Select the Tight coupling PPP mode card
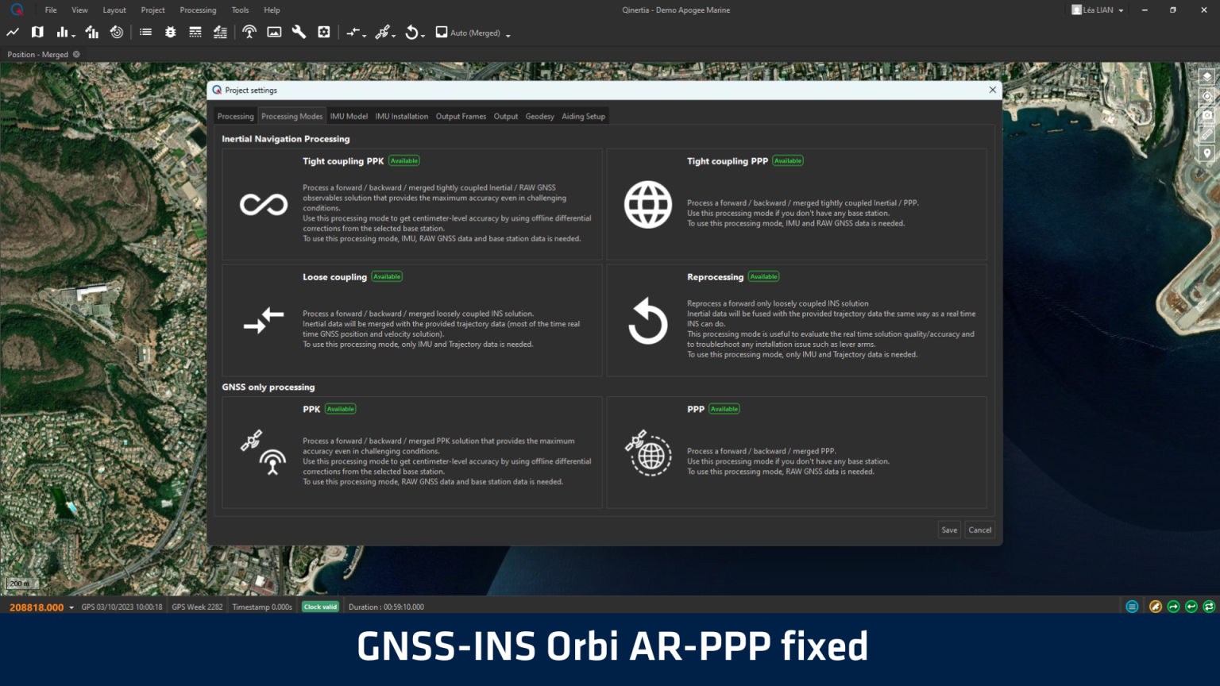The width and height of the screenshot is (1220, 686). click(797, 204)
